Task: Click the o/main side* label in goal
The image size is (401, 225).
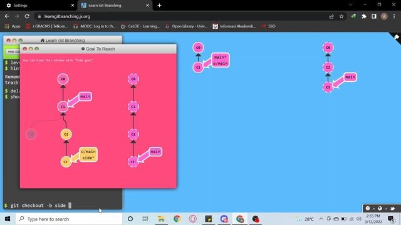Action: (x=88, y=154)
